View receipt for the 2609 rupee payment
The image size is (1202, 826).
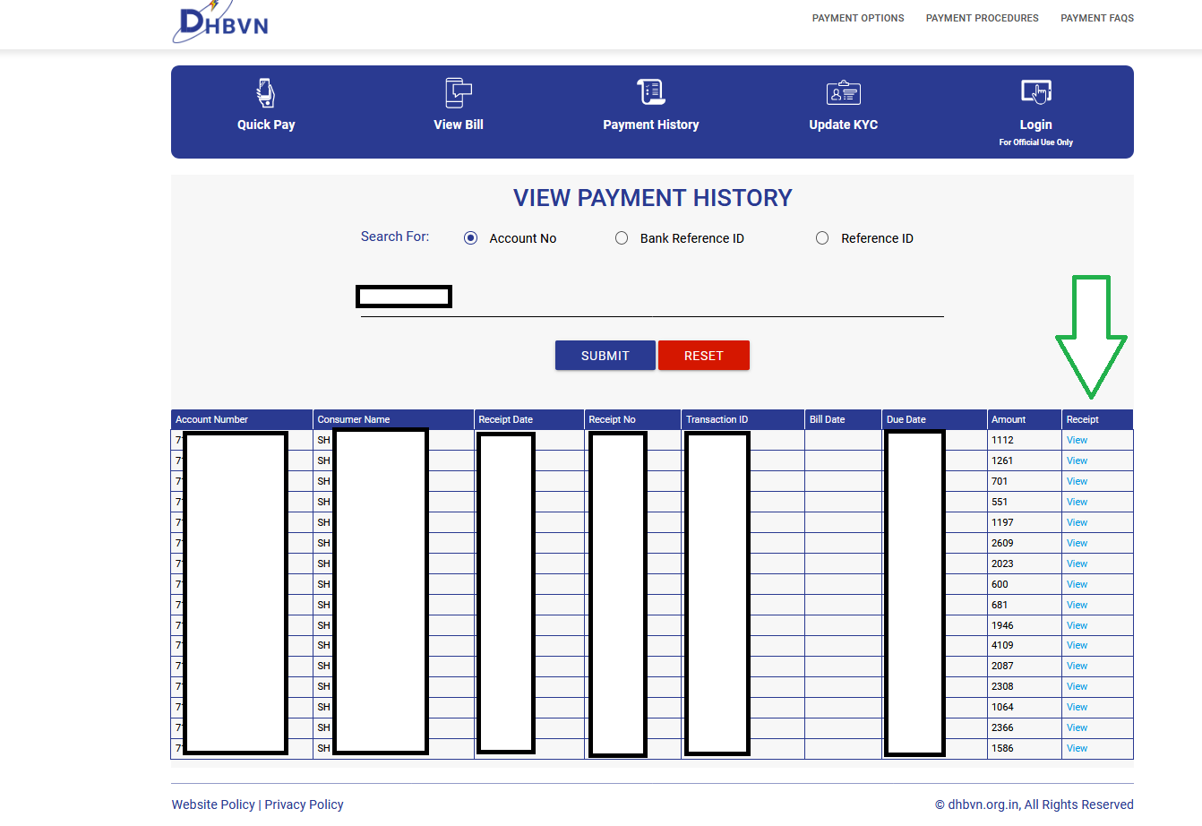pyautogui.click(x=1076, y=542)
